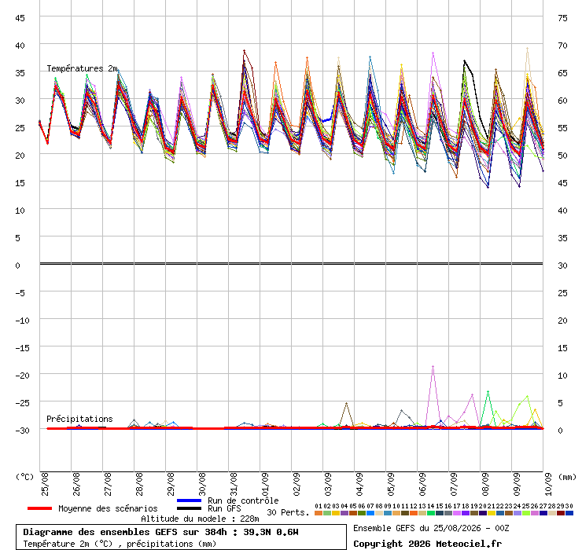Select the dark red perturbation 29 swatch

[x=561, y=513]
